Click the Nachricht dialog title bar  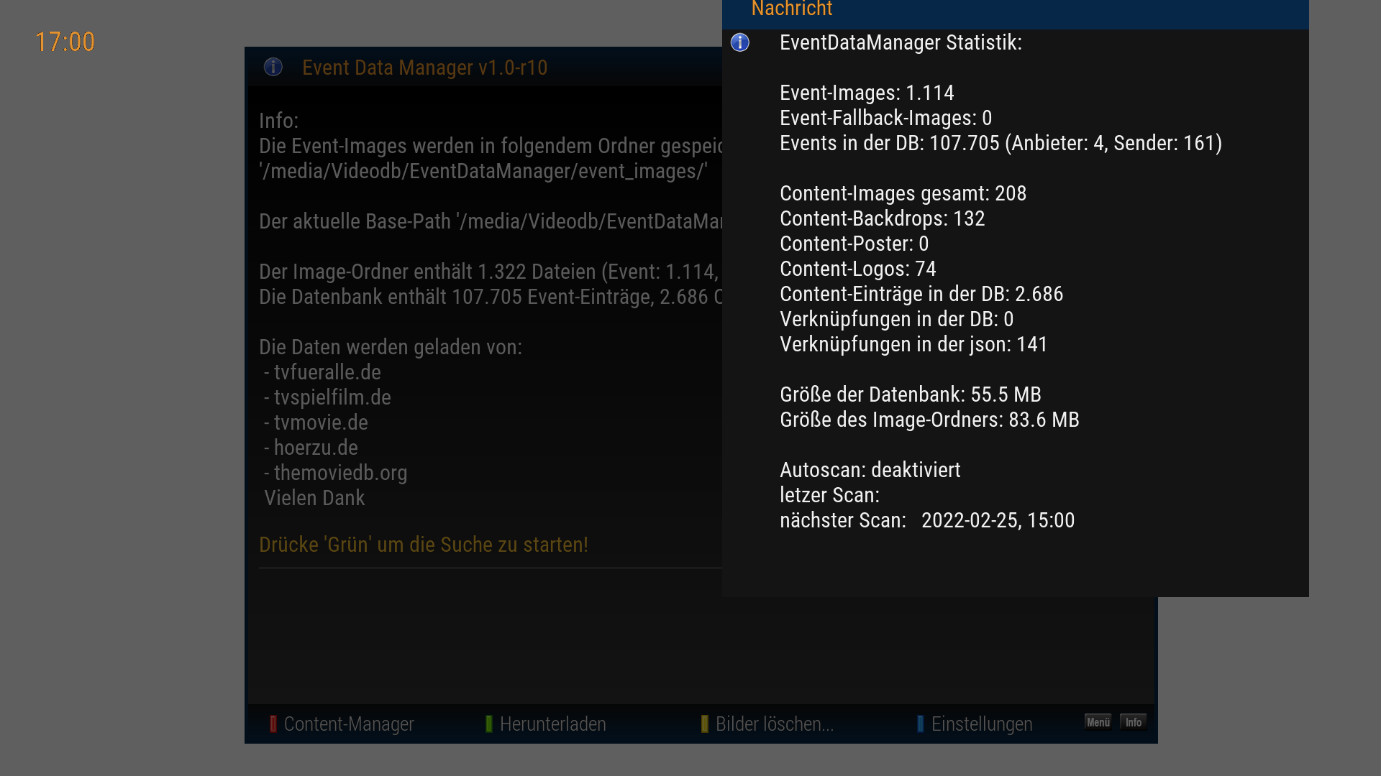coord(1014,10)
